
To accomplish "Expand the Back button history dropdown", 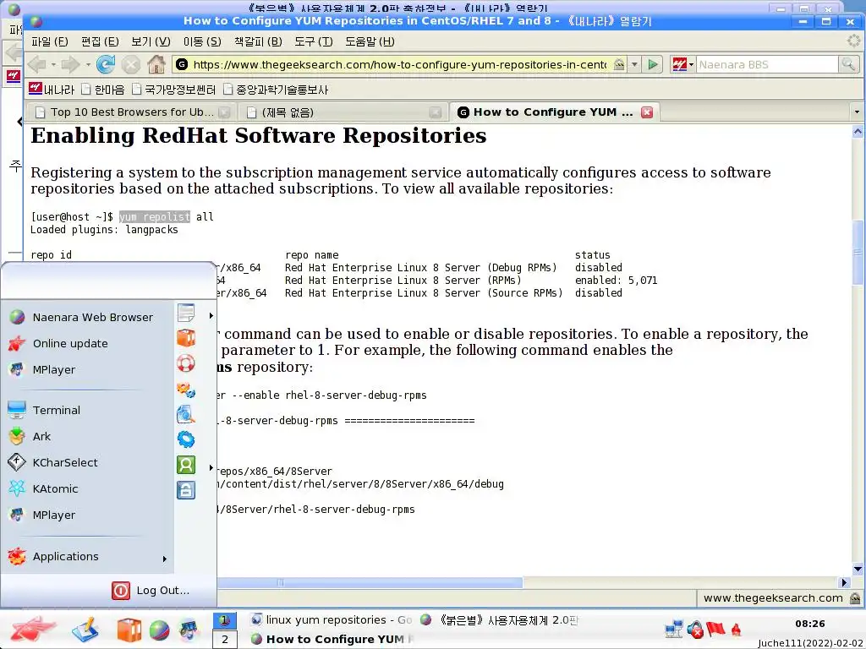I will point(53,64).
